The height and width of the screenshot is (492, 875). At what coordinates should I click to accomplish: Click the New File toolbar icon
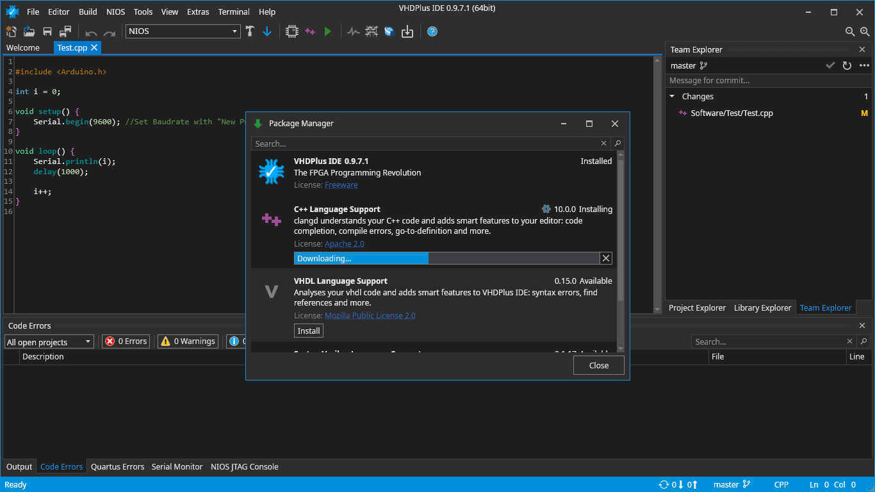click(x=11, y=31)
